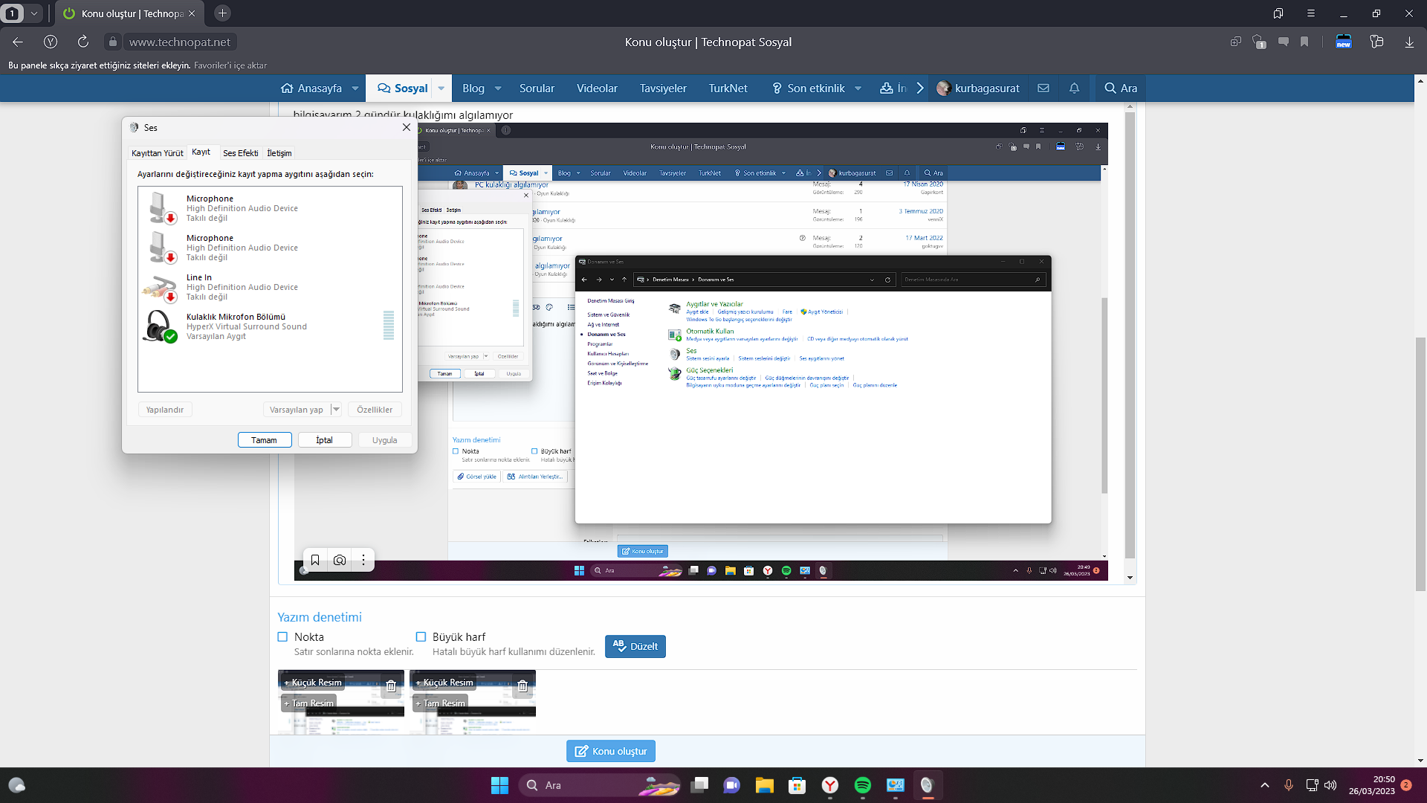Switch to the Kayıttan Yürüt tab
Image resolution: width=1427 pixels, height=803 pixels.
pos(157,153)
